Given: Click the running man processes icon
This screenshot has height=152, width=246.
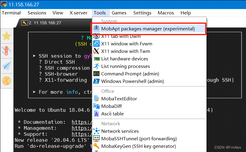Looking at the screenshot, I should (96, 66).
